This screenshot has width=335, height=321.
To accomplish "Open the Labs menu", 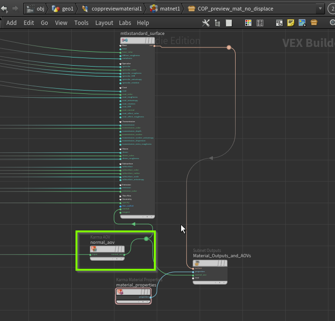I will (125, 23).
